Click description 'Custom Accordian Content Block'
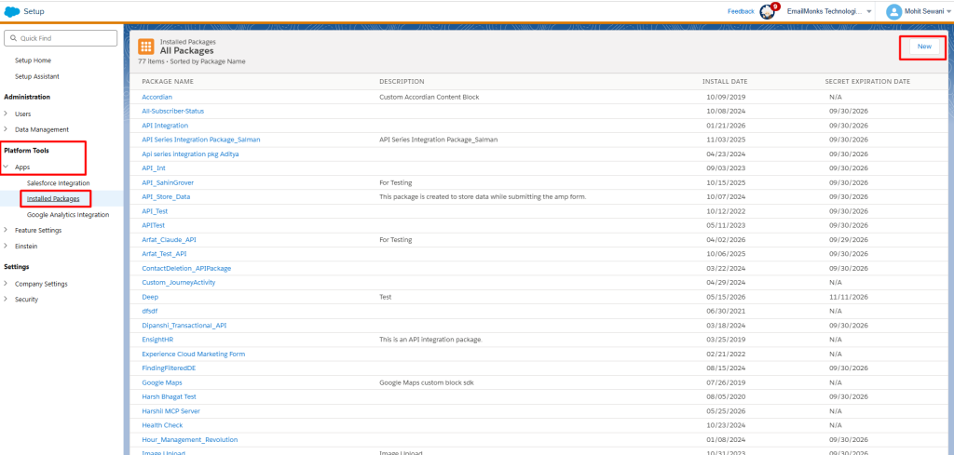954x455 pixels. (x=429, y=97)
